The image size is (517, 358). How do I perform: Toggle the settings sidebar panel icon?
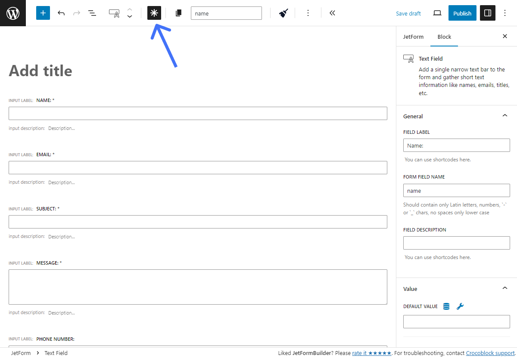click(487, 13)
